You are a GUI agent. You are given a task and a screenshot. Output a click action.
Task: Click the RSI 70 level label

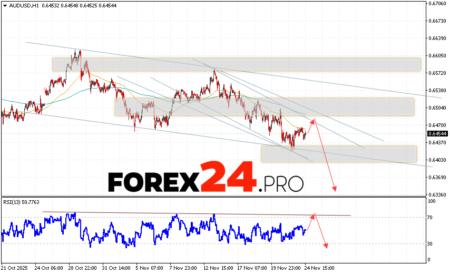tap(431, 217)
